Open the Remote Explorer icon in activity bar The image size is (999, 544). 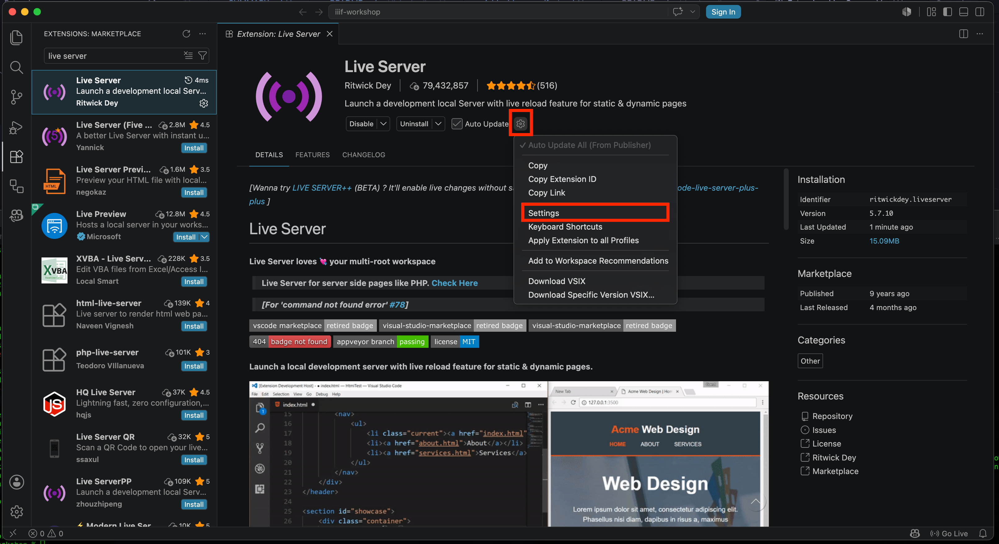pyautogui.click(x=16, y=186)
